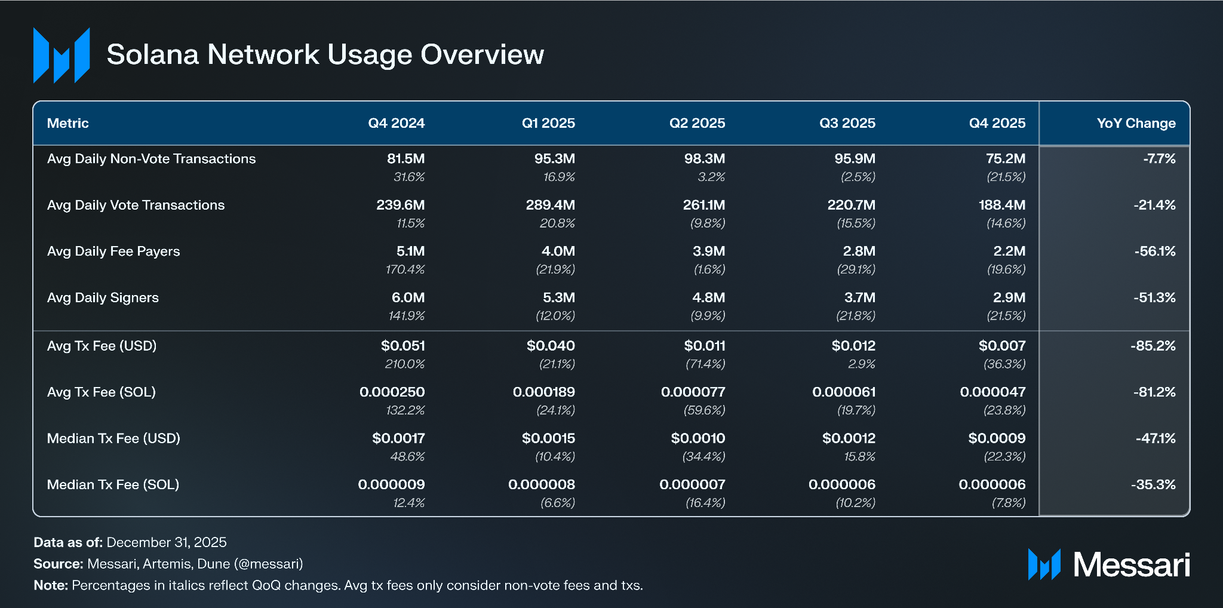Click the 5.1M fee payers value

point(410,251)
